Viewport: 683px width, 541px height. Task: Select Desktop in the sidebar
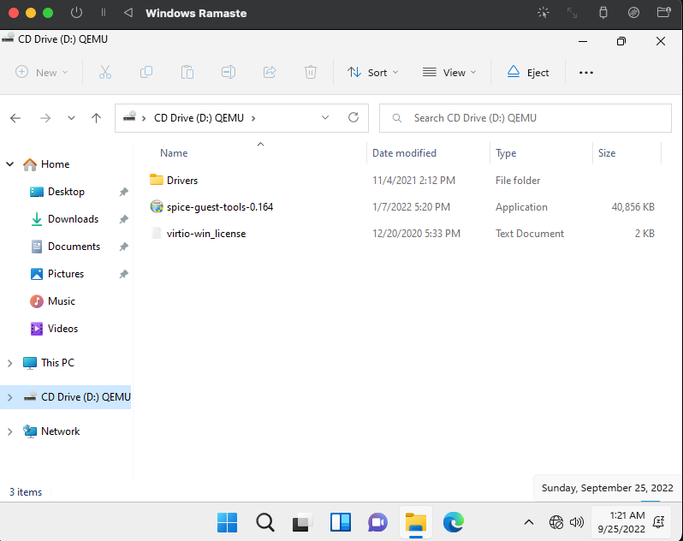66,192
